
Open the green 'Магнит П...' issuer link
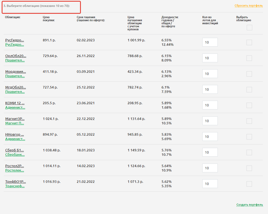[15, 123]
